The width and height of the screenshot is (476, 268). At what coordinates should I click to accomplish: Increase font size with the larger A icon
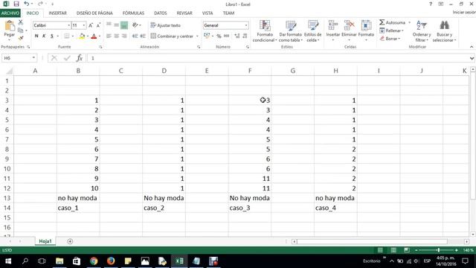tap(91, 25)
